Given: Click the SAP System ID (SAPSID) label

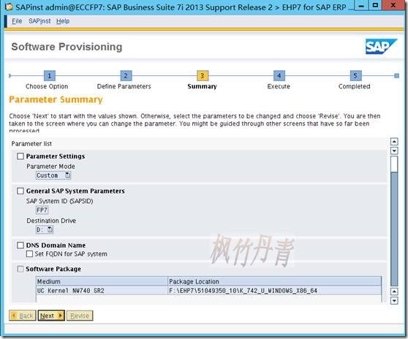Looking at the screenshot, I should [59, 201].
